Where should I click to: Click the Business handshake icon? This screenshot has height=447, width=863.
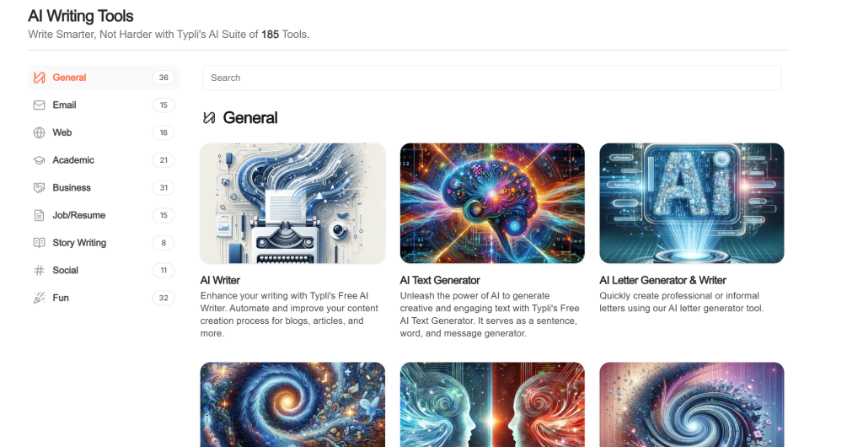(39, 188)
